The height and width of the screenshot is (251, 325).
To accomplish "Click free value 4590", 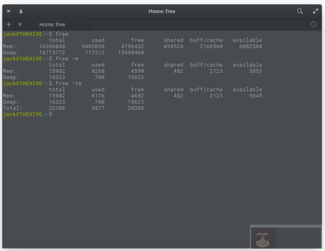I will (137, 71).
